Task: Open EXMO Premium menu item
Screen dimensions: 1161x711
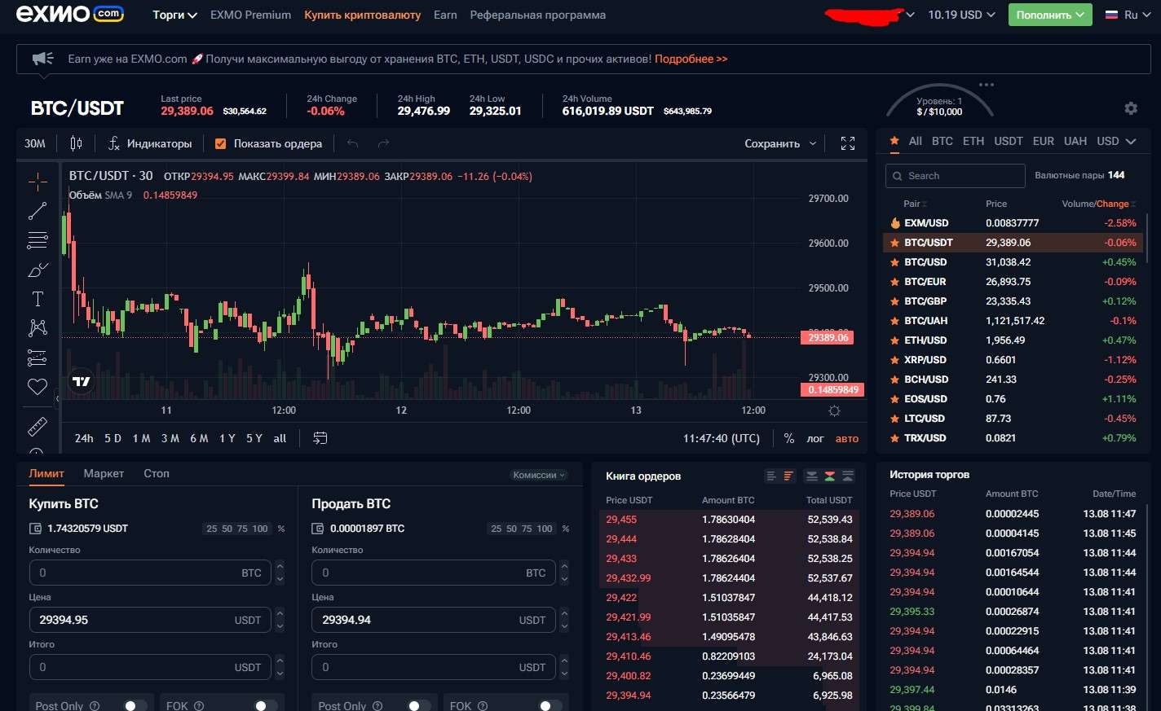Action: pos(250,15)
